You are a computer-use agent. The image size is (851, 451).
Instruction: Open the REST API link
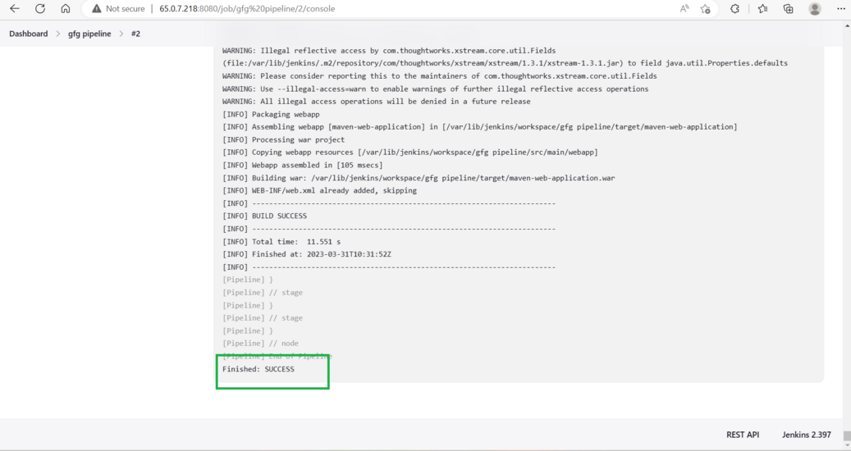(742, 435)
